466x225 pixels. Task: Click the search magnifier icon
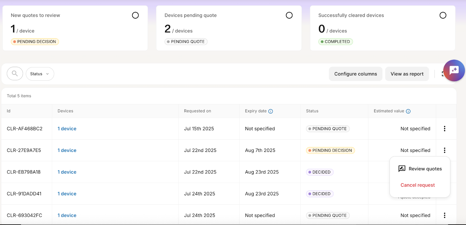coord(15,74)
